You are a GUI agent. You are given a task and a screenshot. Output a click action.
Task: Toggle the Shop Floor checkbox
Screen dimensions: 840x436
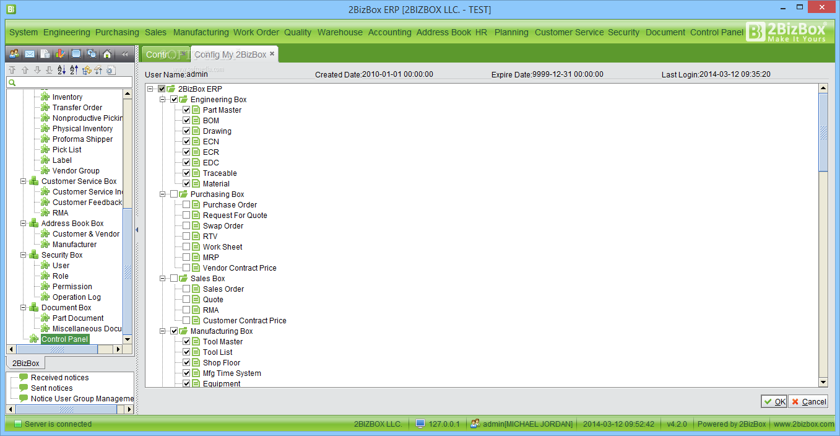point(186,362)
